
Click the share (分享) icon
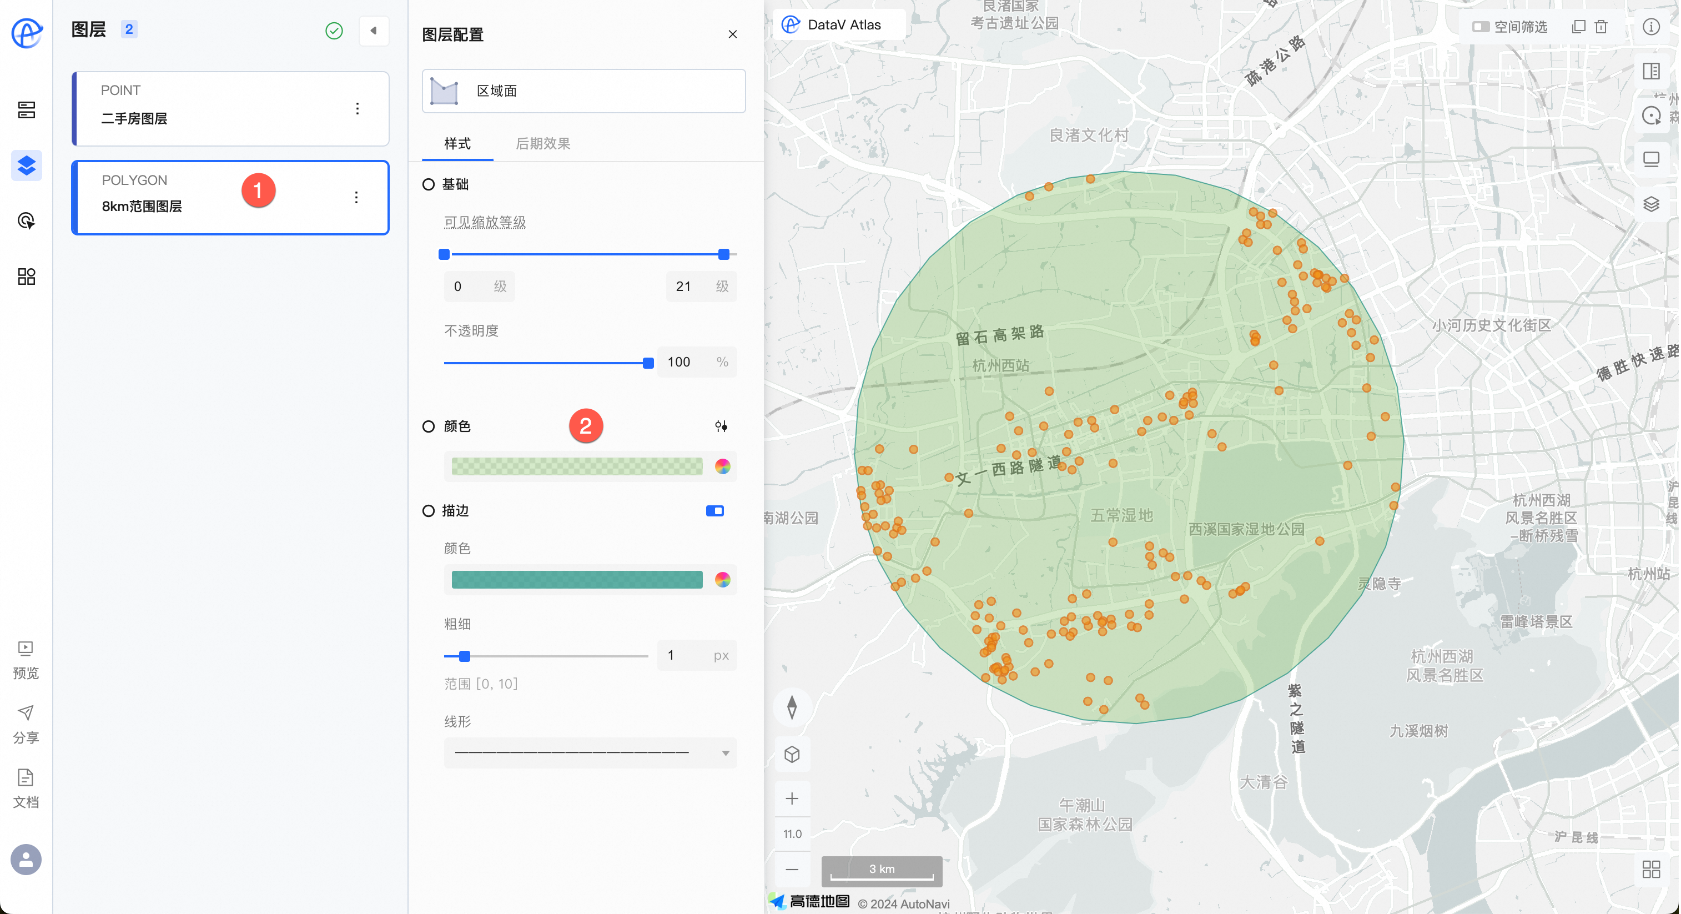pyautogui.click(x=26, y=712)
